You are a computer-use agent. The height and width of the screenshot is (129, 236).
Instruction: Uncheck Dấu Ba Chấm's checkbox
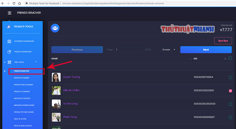230,91
